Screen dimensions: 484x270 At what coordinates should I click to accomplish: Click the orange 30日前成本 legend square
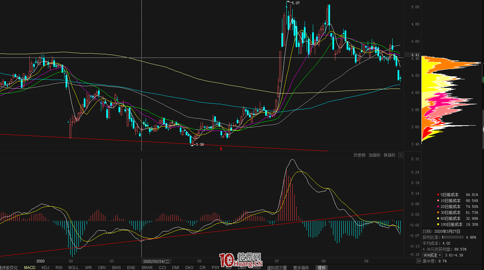pos(438,213)
